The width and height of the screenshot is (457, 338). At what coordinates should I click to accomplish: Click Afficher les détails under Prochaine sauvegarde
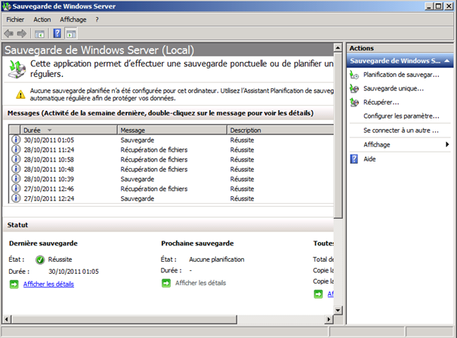(x=200, y=283)
